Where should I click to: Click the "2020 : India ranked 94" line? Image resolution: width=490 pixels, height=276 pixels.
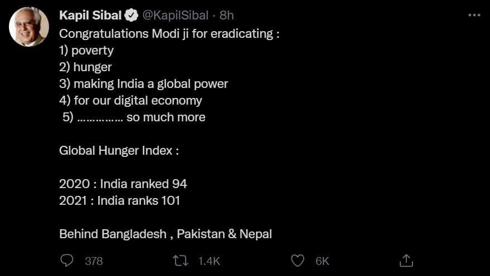point(123,184)
